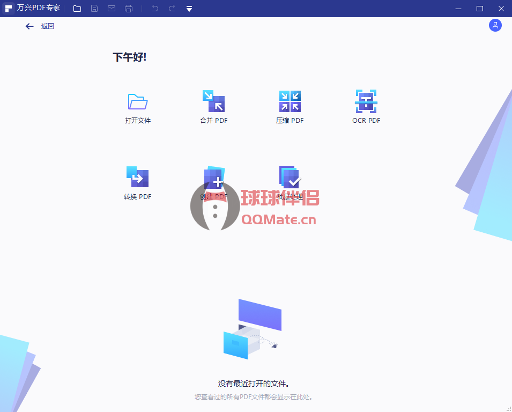Image resolution: width=512 pixels, height=412 pixels.
Task: Click the 打开文件 folder icon
Action: click(138, 101)
